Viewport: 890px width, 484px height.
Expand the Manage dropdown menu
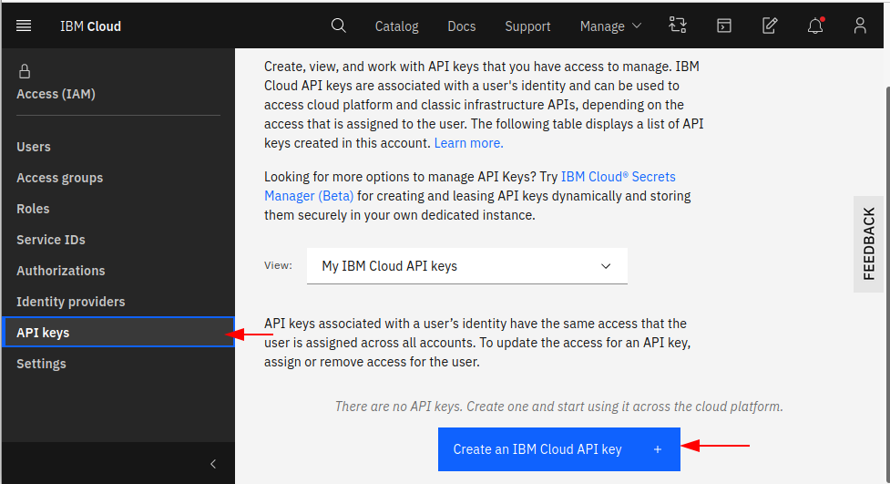610,26
